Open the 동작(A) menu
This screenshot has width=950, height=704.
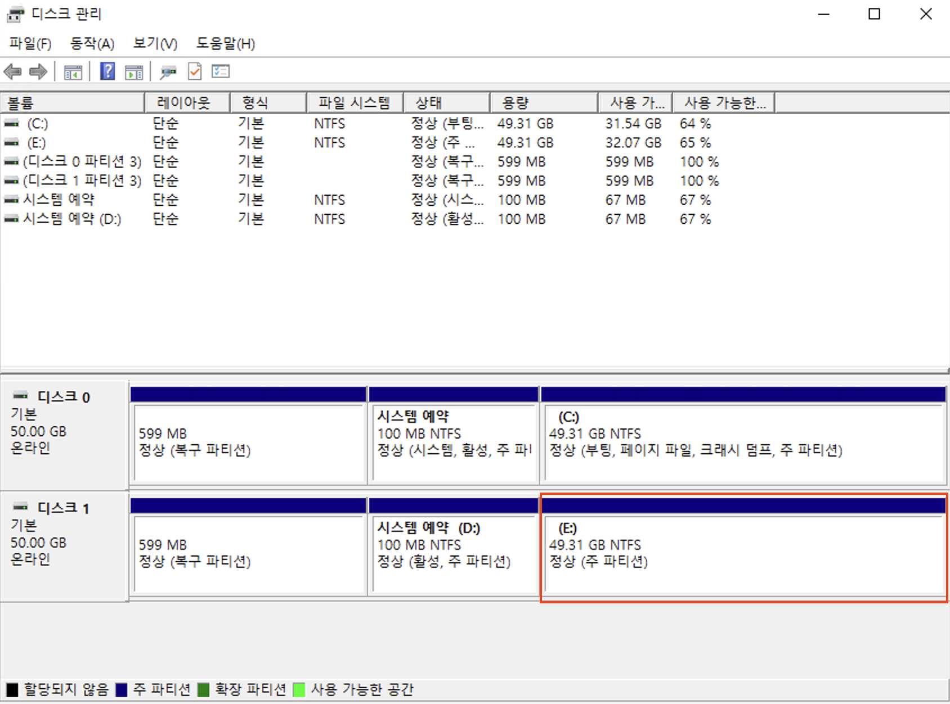tap(92, 43)
